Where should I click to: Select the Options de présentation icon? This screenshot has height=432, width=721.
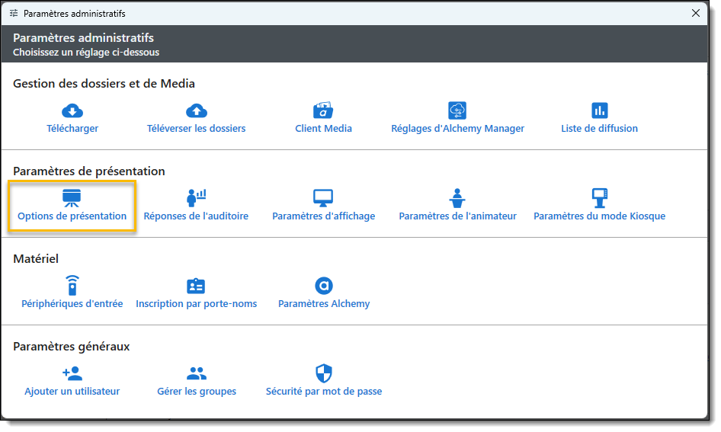tap(72, 198)
